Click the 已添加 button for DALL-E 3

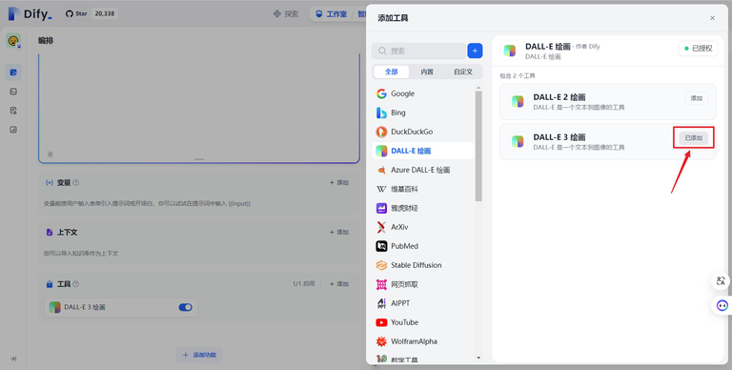point(693,138)
